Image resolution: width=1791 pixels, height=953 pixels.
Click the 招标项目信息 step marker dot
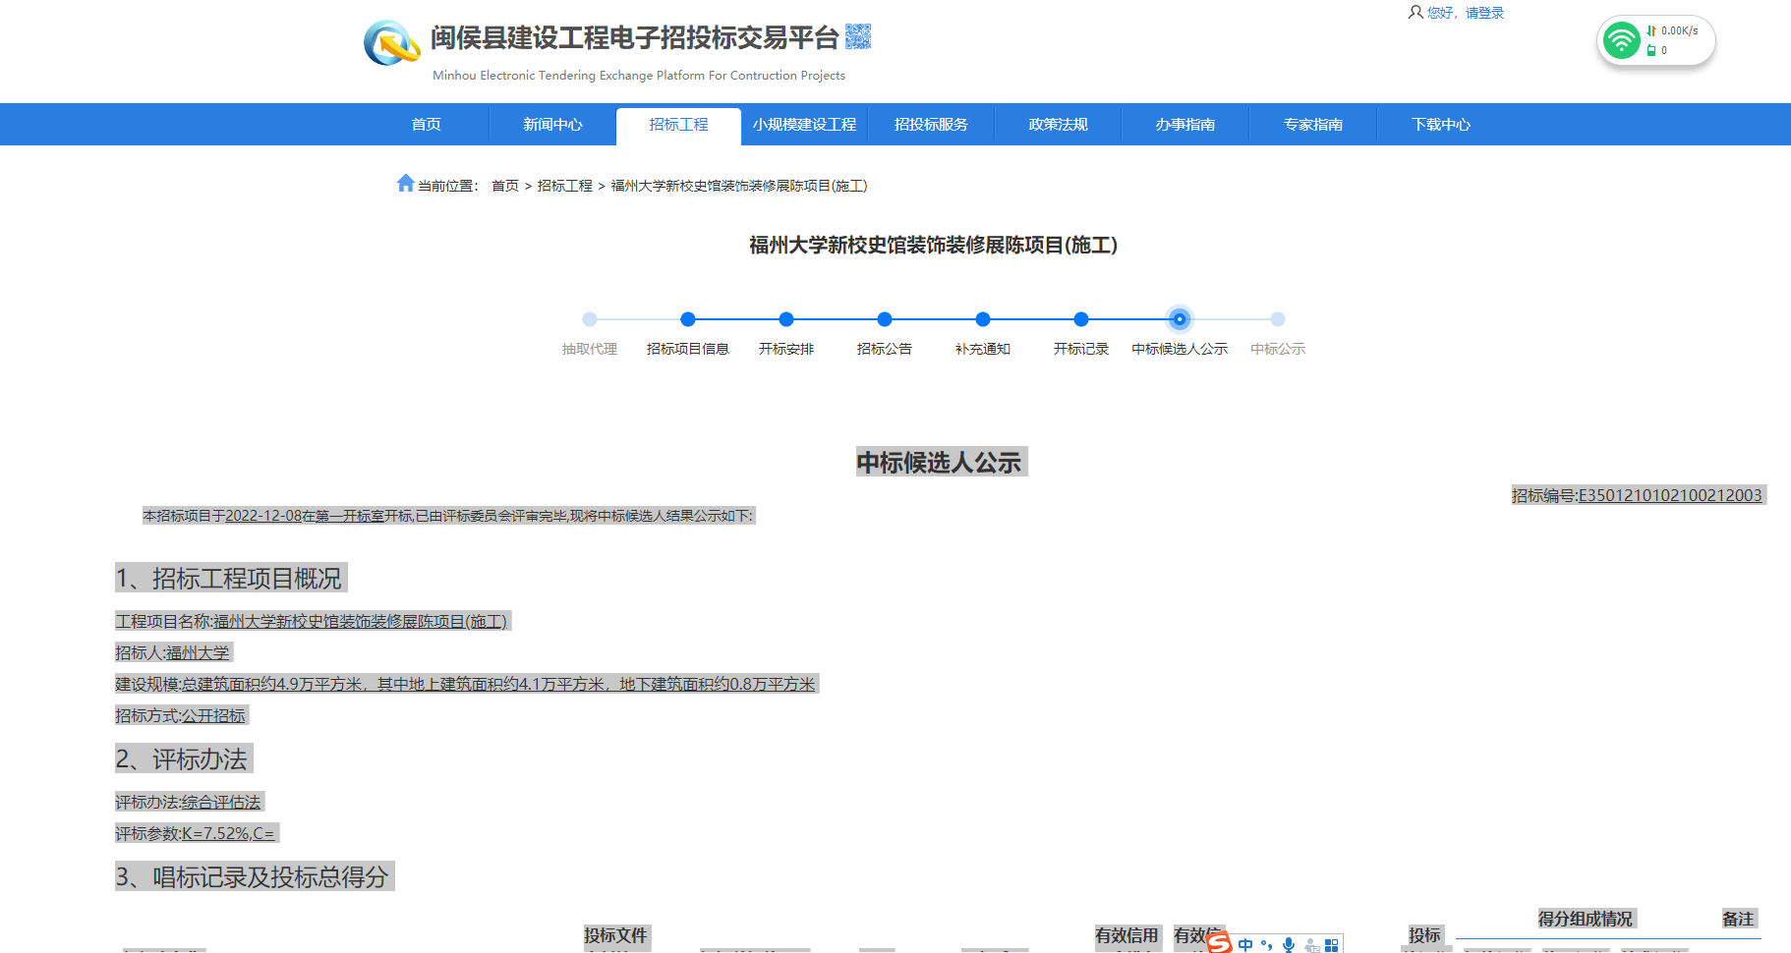click(x=688, y=319)
